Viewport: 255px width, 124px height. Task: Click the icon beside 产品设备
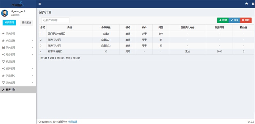point(3,41)
